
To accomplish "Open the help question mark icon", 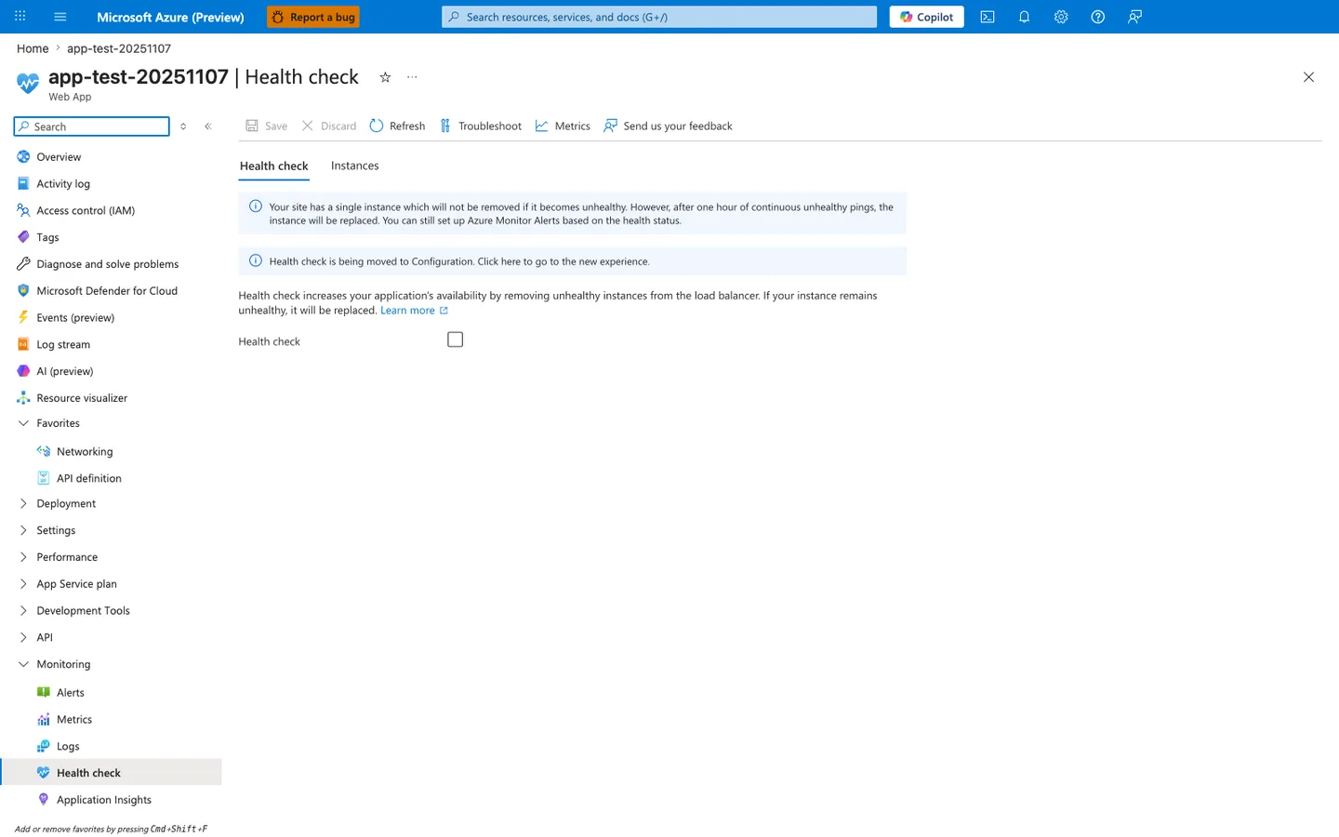I will (x=1097, y=17).
